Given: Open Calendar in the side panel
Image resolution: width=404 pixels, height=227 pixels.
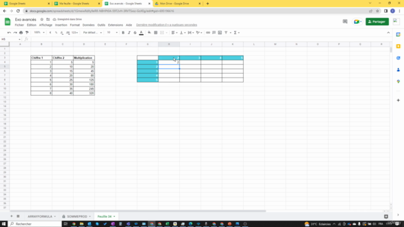Looking at the screenshot, I should click(x=398, y=35).
